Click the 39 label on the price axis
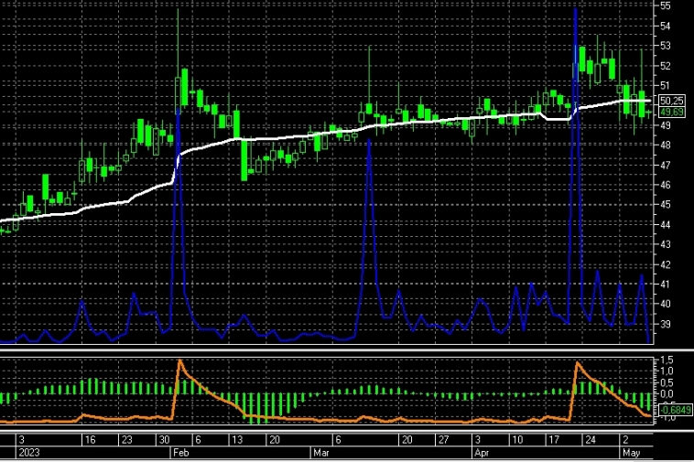This screenshot has width=694, height=462. (x=666, y=324)
